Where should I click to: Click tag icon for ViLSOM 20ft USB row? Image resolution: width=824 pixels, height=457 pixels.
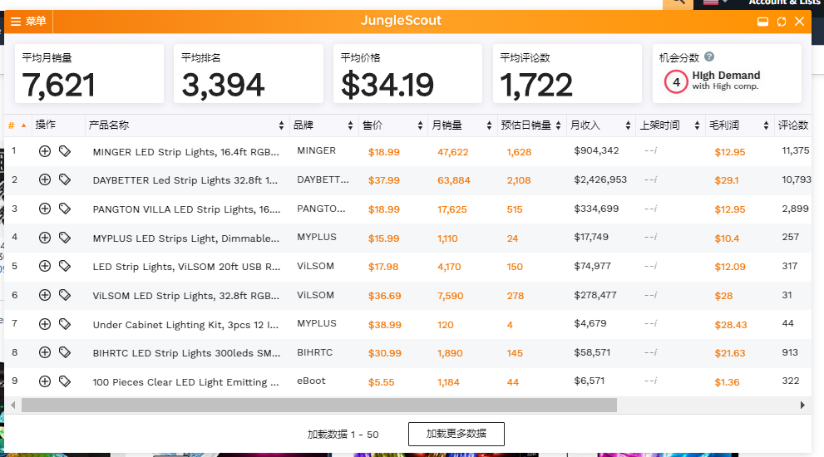[65, 266]
